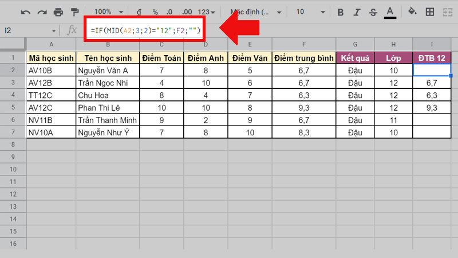The height and width of the screenshot is (258, 458).
Task: Click the fx function icon
Action: click(72, 30)
